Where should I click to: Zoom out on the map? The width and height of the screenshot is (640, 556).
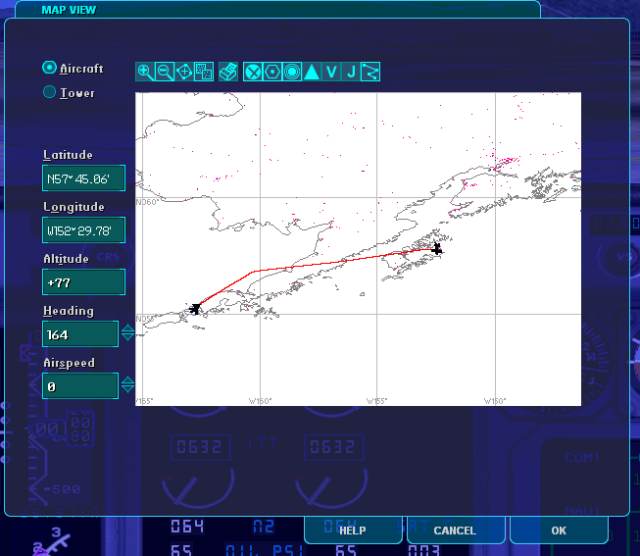click(x=165, y=72)
